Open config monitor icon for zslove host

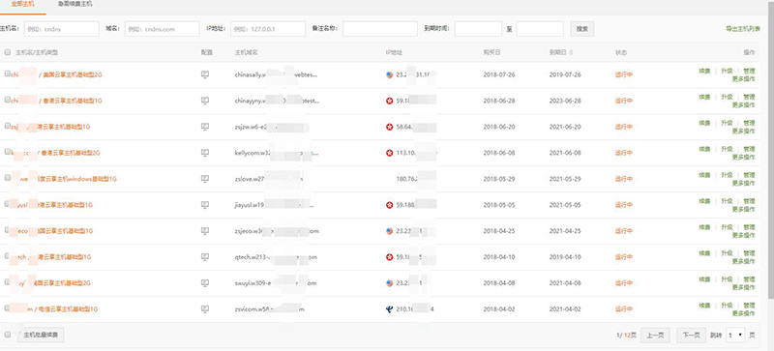click(205, 179)
